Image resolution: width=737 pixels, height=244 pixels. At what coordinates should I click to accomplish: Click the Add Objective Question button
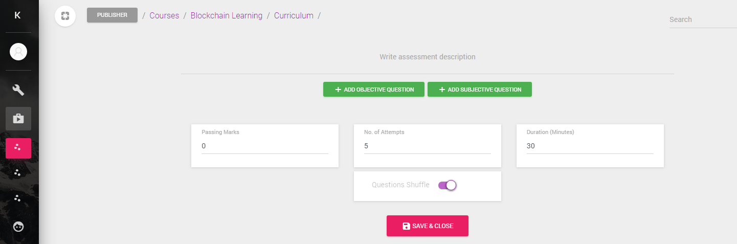[374, 90]
